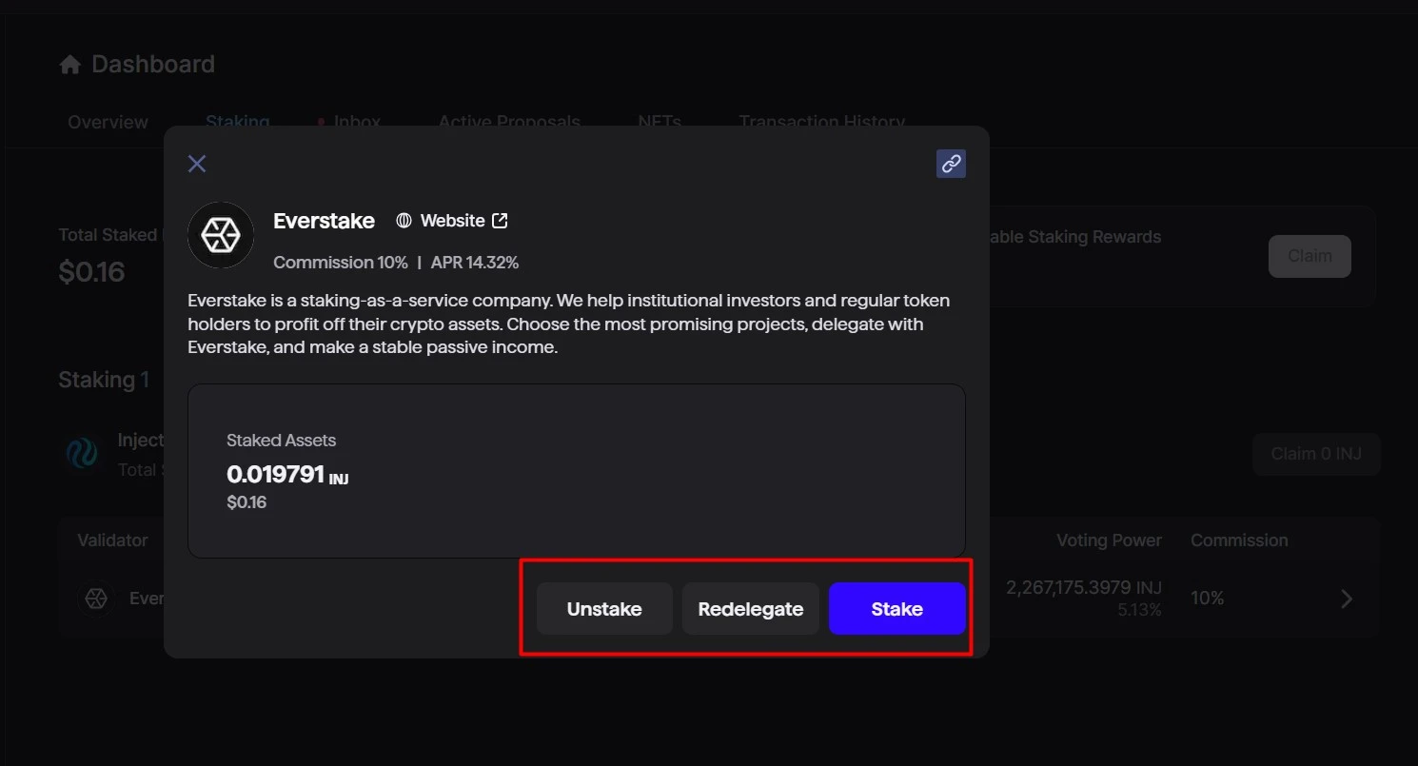Click the Claim 0 INJ button
Image resolution: width=1418 pixels, height=766 pixels.
coord(1316,454)
